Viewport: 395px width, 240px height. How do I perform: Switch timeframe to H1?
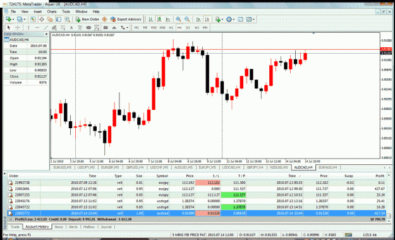pyautogui.click(x=171, y=27)
